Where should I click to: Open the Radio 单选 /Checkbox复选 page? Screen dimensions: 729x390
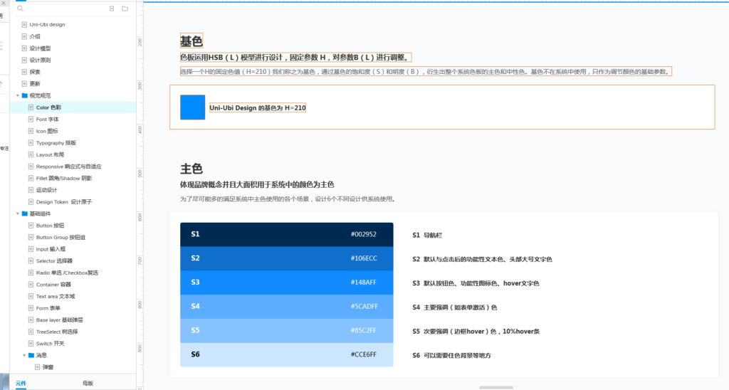coord(67,273)
